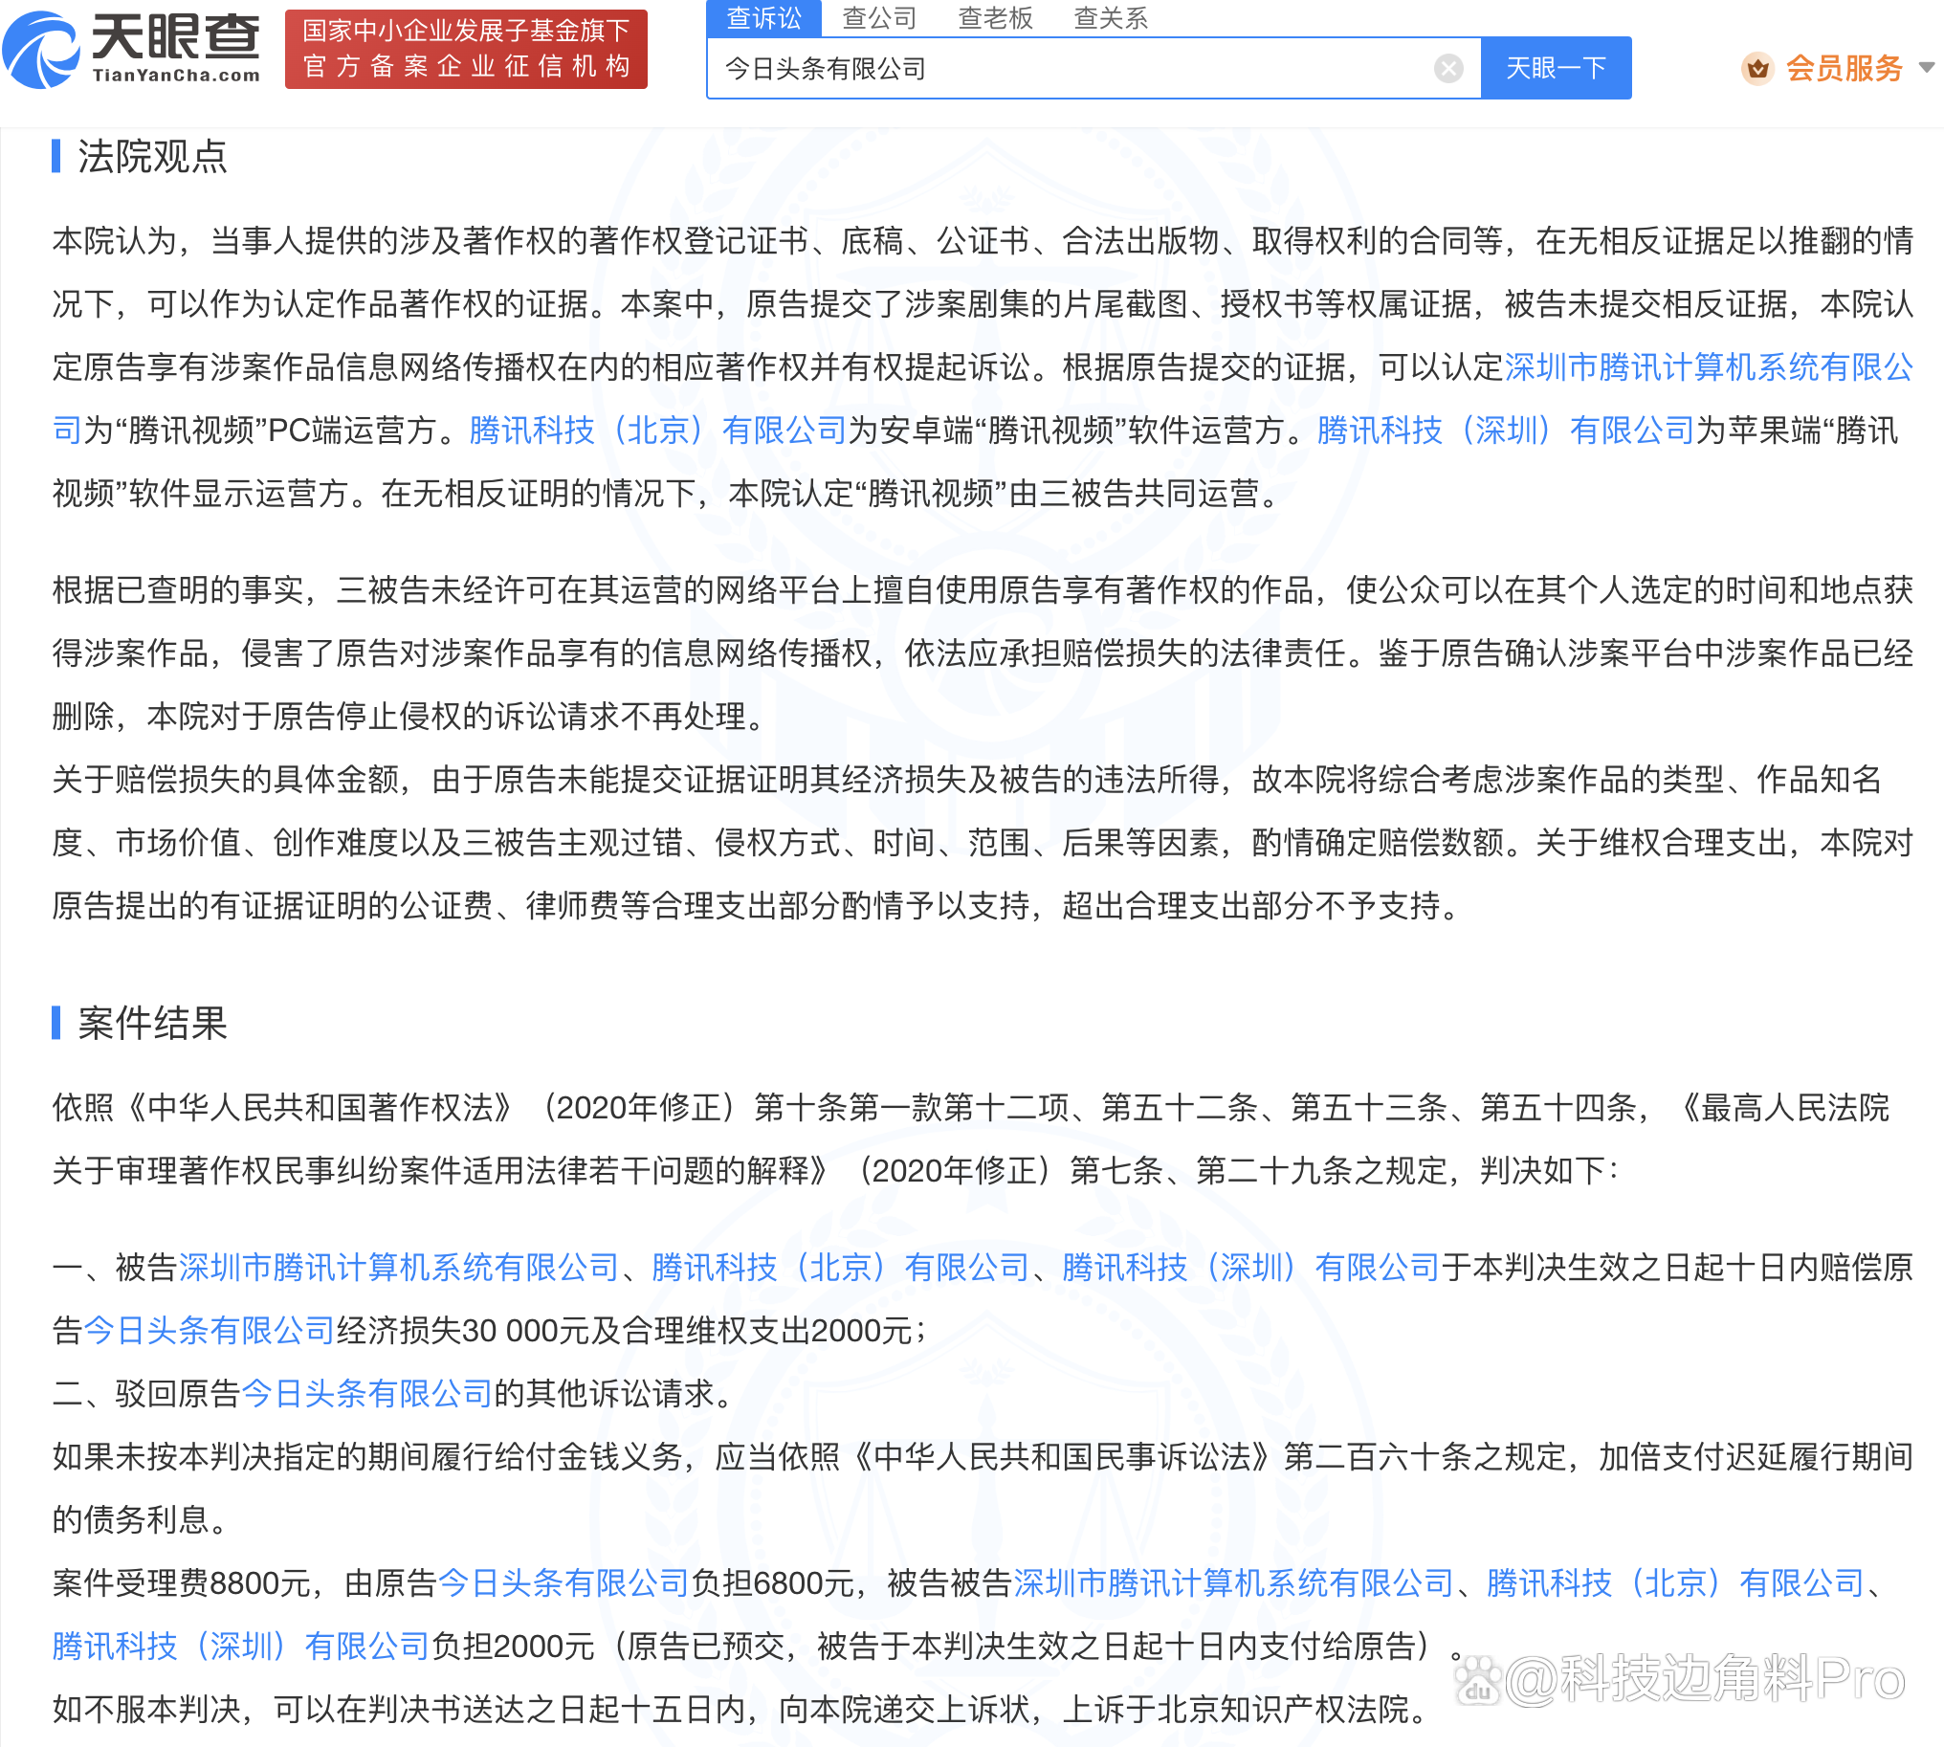Click the text 《中华人民共和国著作权法》
This screenshot has height=1747, width=1944.
click(320, 1108)
